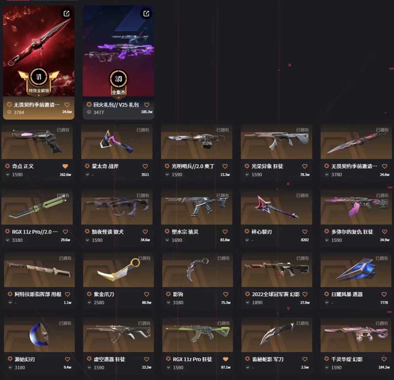Image resolution: width=394 pixels, height=380 pixels.
Task: Open the 日耀风暴 遗器 thumbnail
Action: tap(356, 270)
